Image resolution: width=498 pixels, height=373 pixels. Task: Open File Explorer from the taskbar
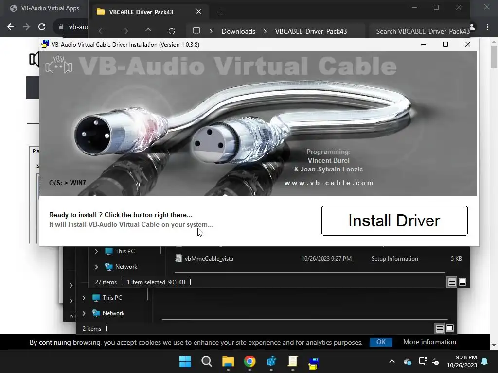(228, 361)
